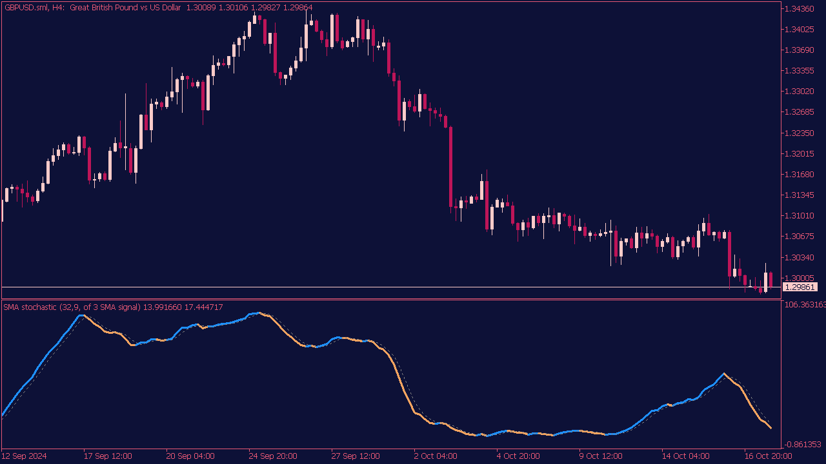
Task: Click the 1.32015 price scale label
Action: (x=799, y=153)
